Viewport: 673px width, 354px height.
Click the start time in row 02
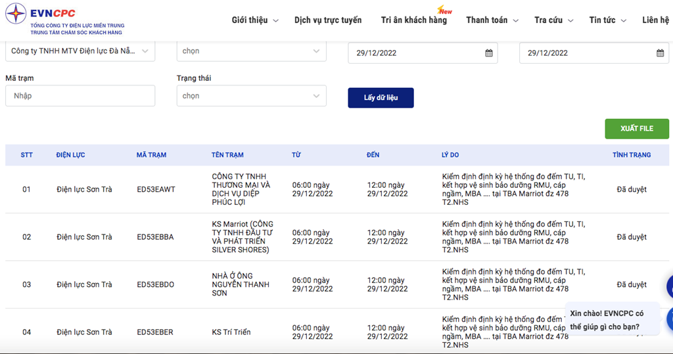(312, 237)
